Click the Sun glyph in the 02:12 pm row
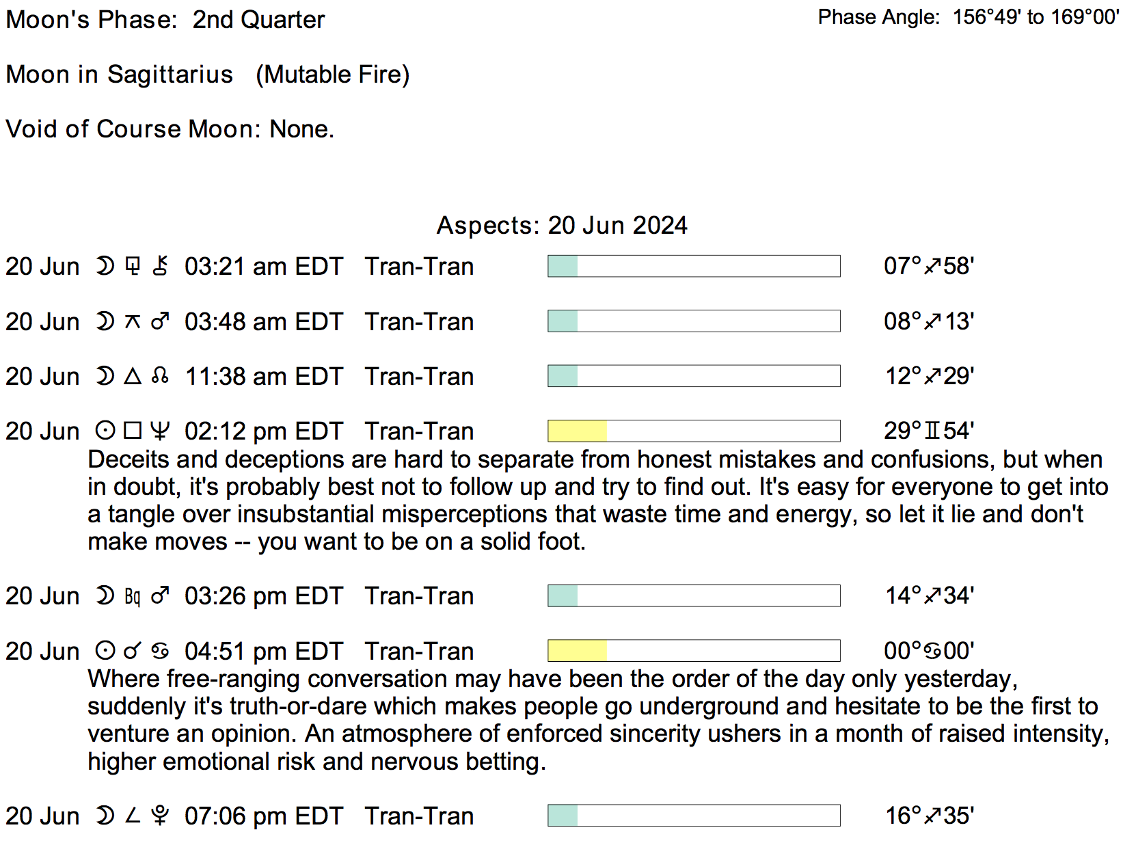1136x845 pixels. click(105, 431)
